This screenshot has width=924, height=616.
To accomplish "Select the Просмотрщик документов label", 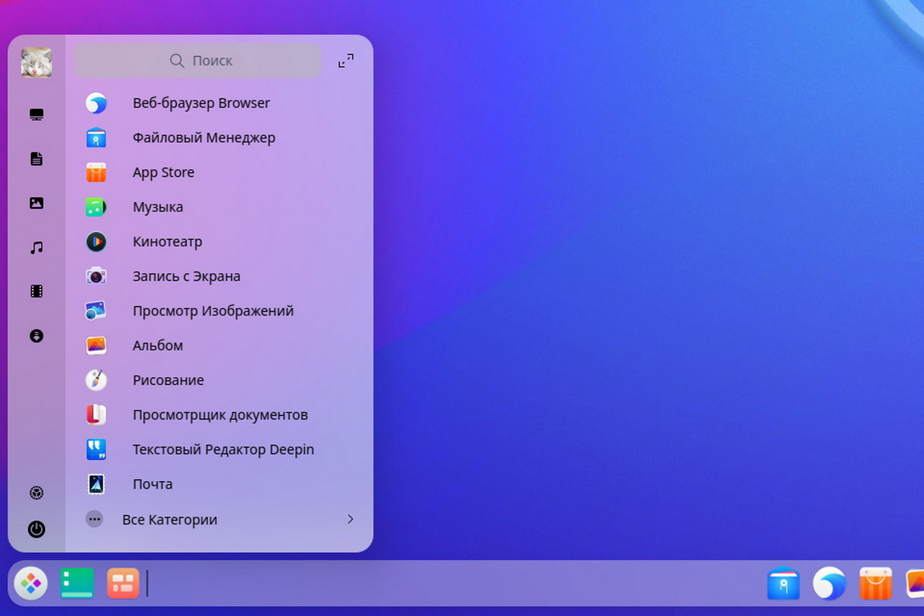I will 220,415.
